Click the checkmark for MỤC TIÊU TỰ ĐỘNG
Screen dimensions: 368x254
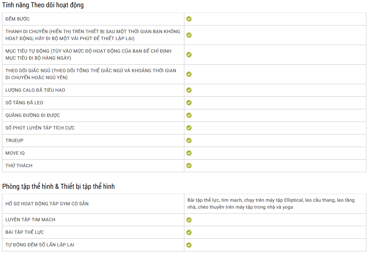189,55
